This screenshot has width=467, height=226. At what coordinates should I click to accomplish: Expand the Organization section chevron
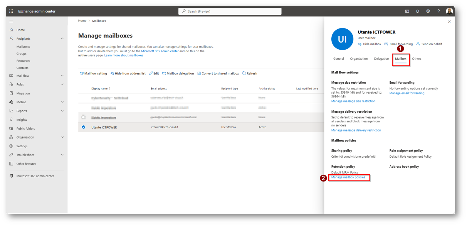62,137
